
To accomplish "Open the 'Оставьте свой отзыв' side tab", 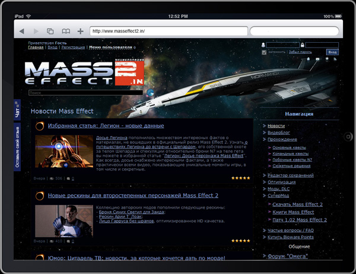I will [x=17, y=147].
